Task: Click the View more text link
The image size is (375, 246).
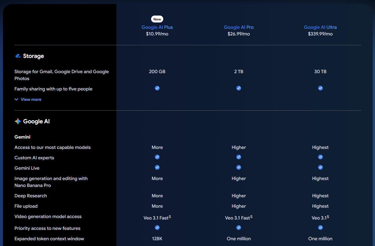Action: click(x=31, y=99)
